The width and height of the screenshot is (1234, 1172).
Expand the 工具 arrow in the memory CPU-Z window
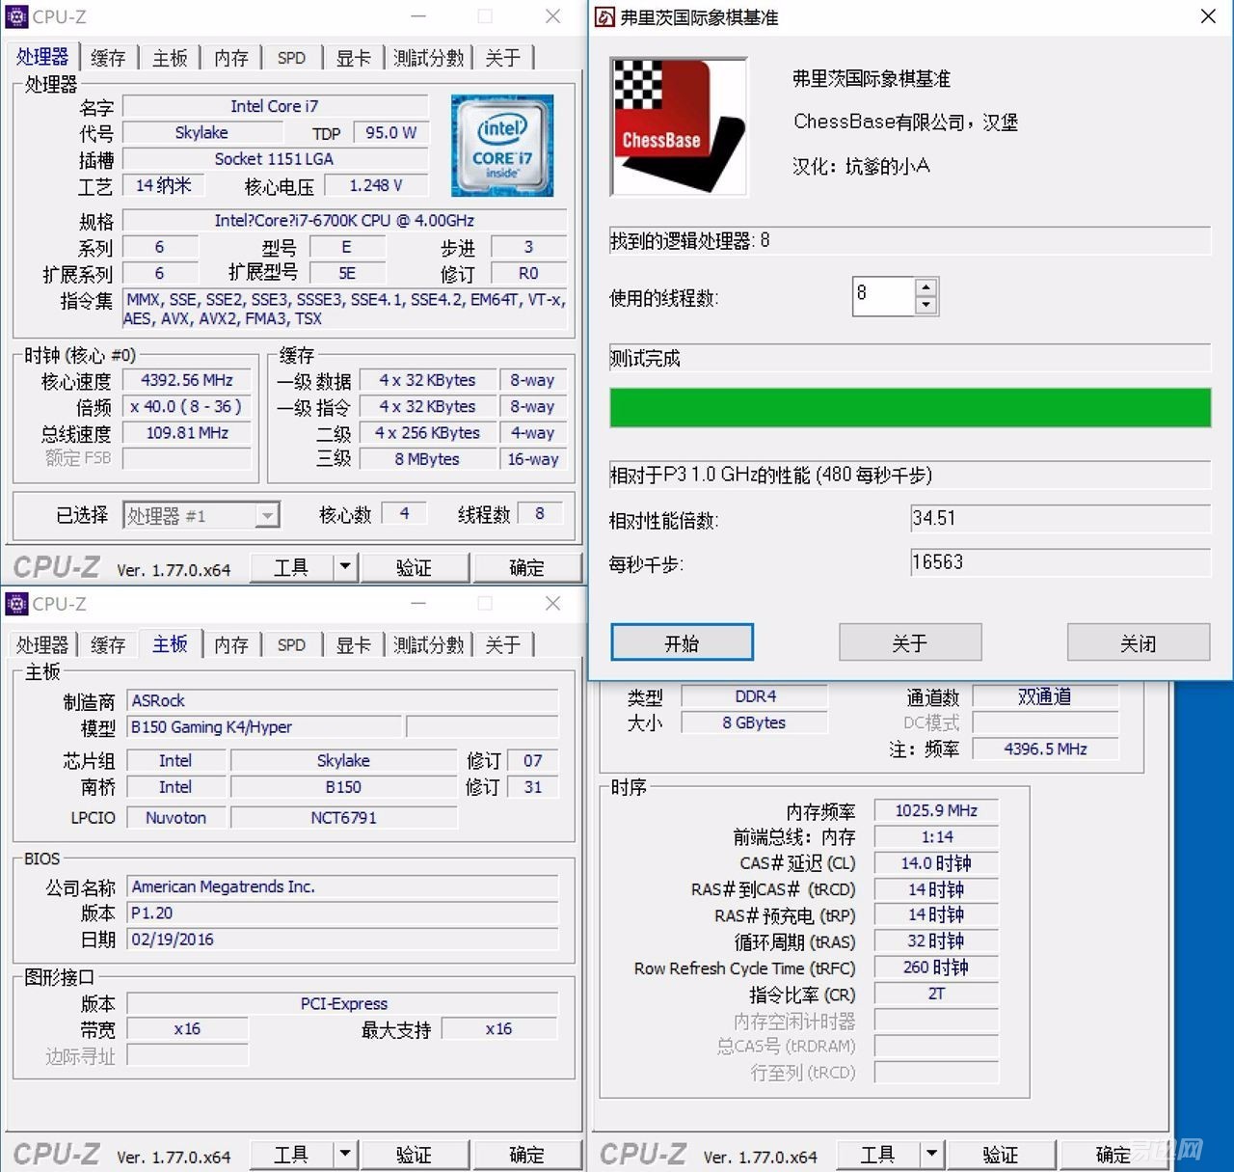(x=931, y=1154)
